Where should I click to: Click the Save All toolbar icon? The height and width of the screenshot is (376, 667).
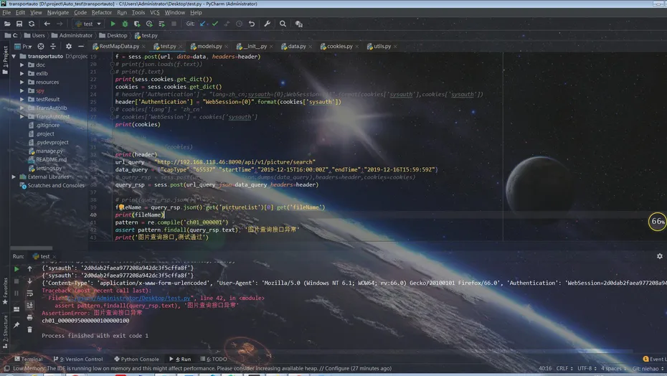coord(19,24)
